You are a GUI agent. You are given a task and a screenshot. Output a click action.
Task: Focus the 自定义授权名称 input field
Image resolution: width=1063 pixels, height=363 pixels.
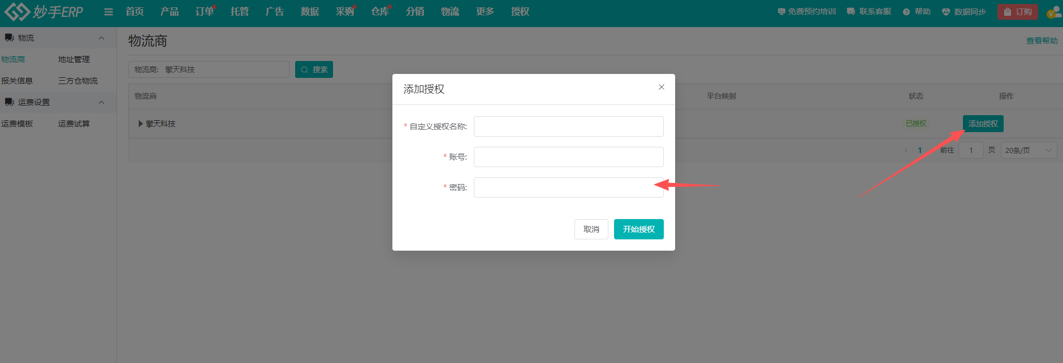pos(569,126)
